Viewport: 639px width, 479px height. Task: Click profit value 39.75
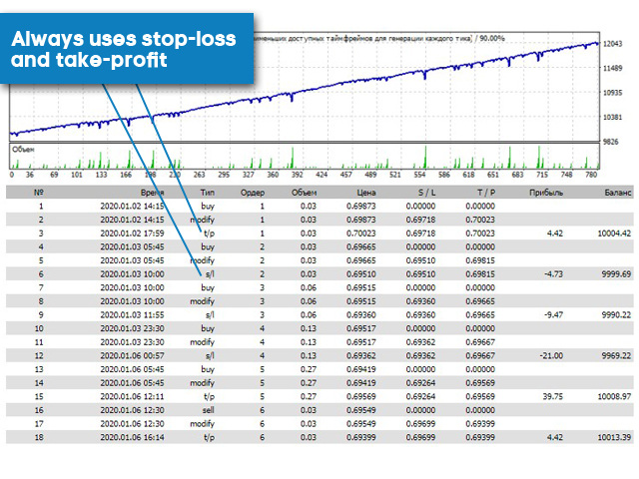[x=552, y=396]
